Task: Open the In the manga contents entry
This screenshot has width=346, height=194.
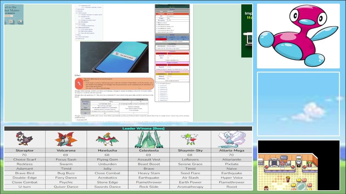Action: pos(81,24)
